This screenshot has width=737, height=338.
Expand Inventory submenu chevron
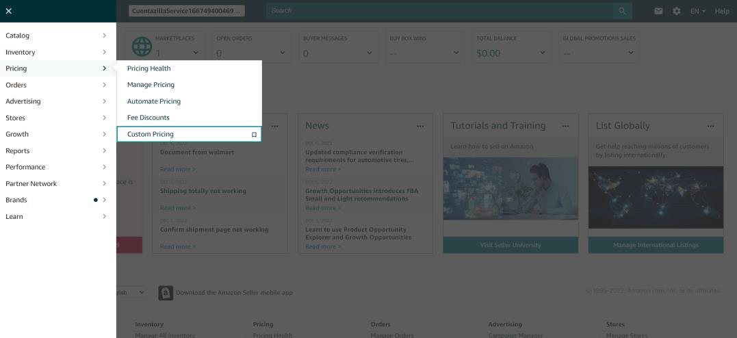[104, 52]
